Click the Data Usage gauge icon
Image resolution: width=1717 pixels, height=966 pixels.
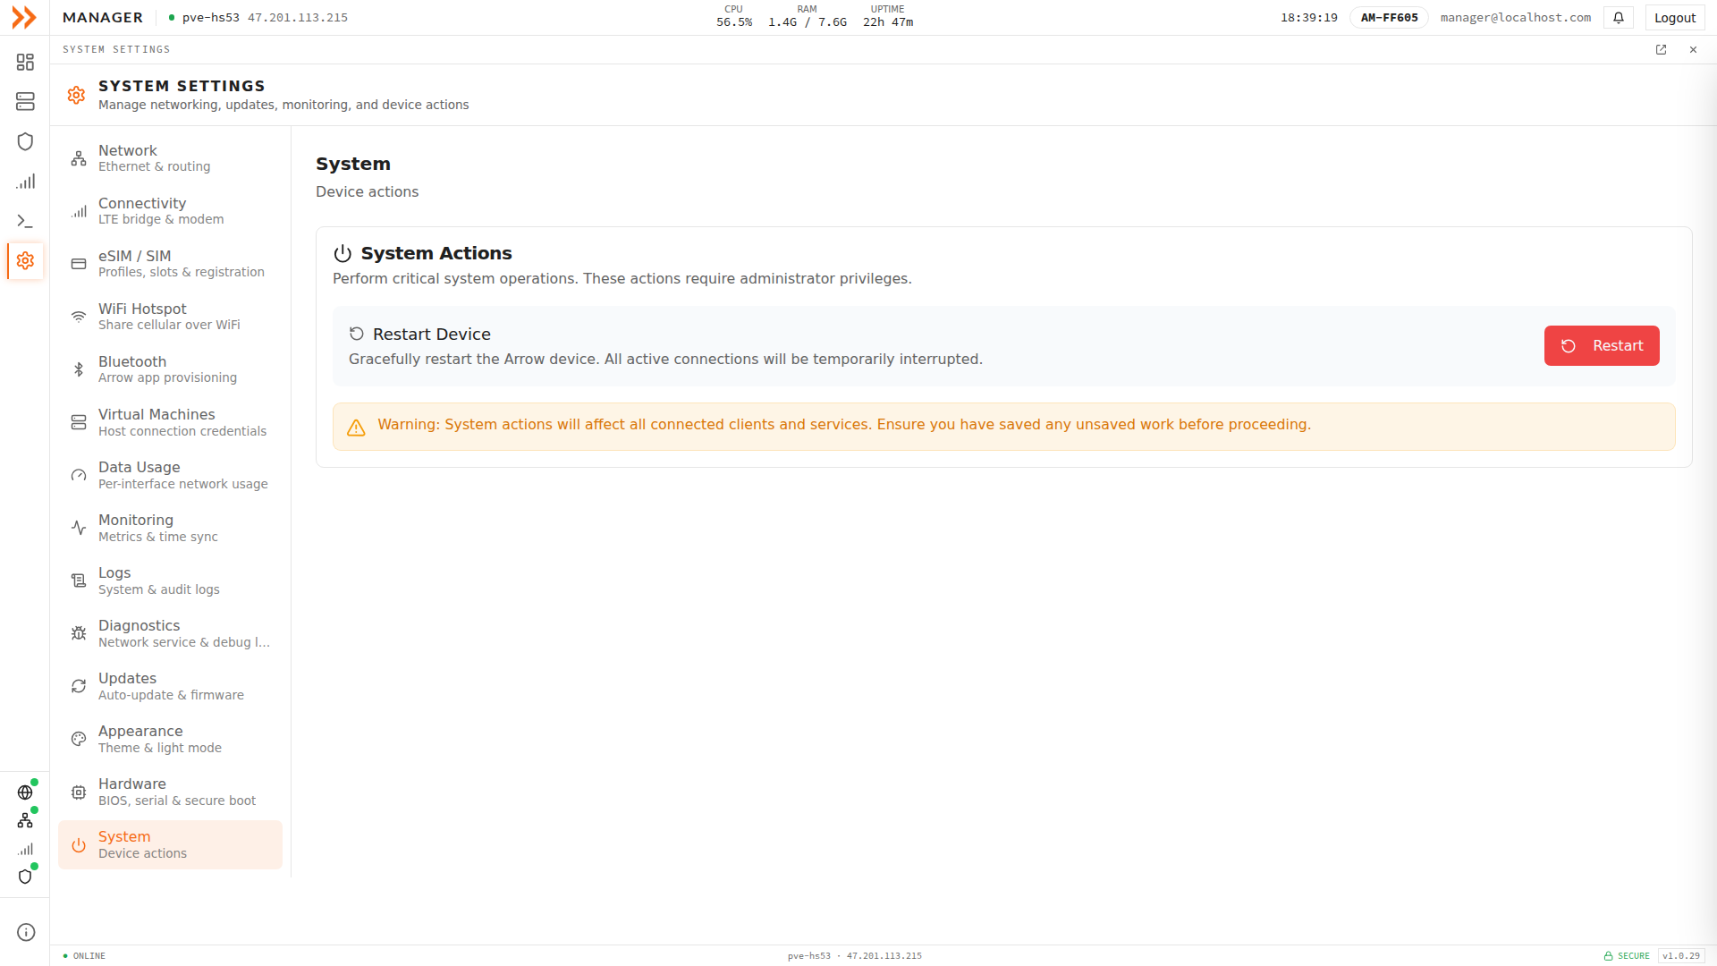[79, 475]
